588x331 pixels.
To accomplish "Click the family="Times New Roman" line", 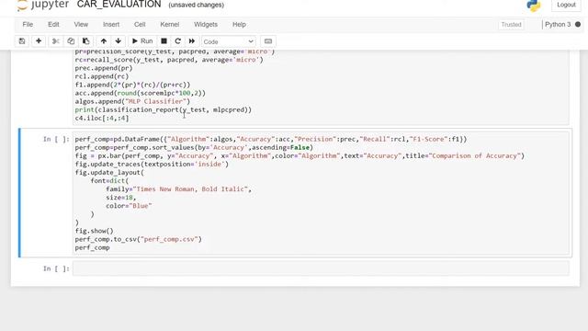I will 178,189.
